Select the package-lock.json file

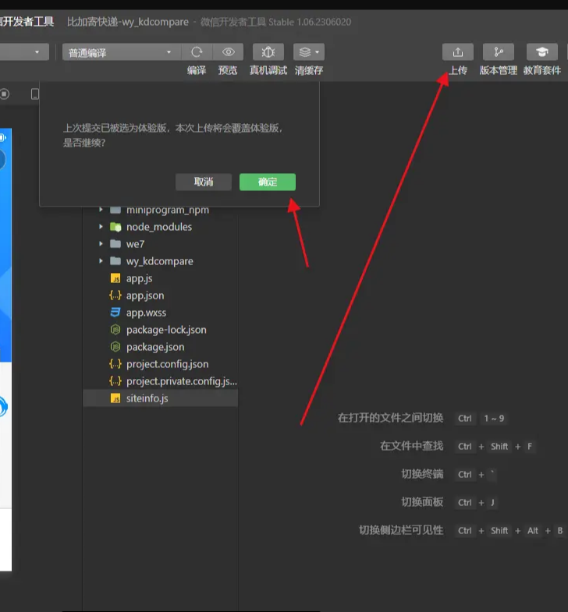click(161, 330)
